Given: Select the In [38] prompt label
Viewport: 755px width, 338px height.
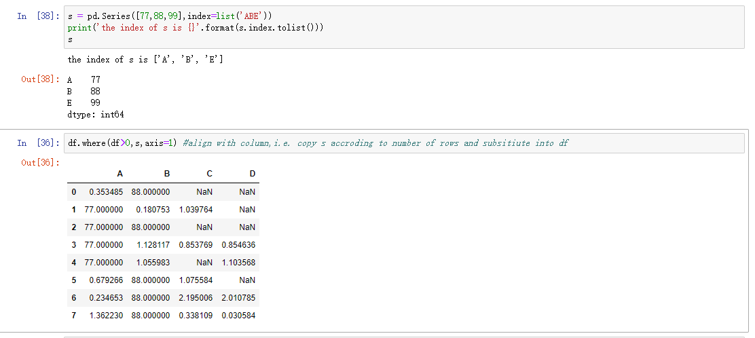Looking at the screenshot, I should (39, 16).
